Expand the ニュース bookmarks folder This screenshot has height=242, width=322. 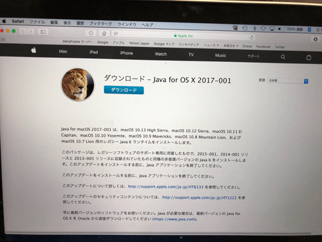point(211,45)
